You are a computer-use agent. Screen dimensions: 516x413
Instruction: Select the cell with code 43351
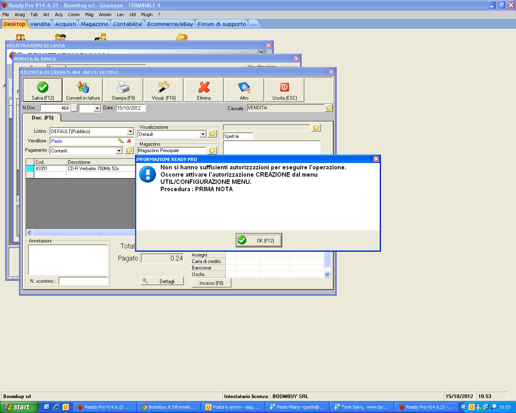[50, 169]
